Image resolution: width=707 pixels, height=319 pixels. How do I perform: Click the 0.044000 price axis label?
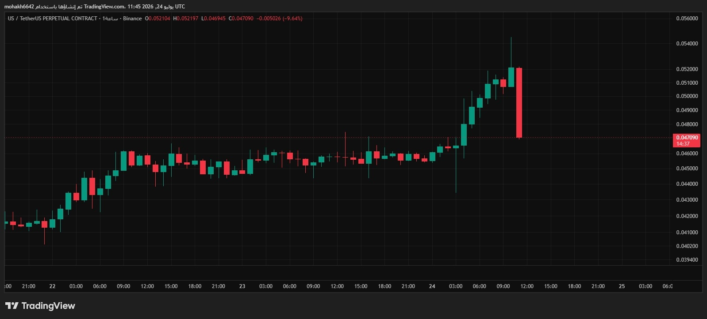pyautogui.click(x=687, y=184)
